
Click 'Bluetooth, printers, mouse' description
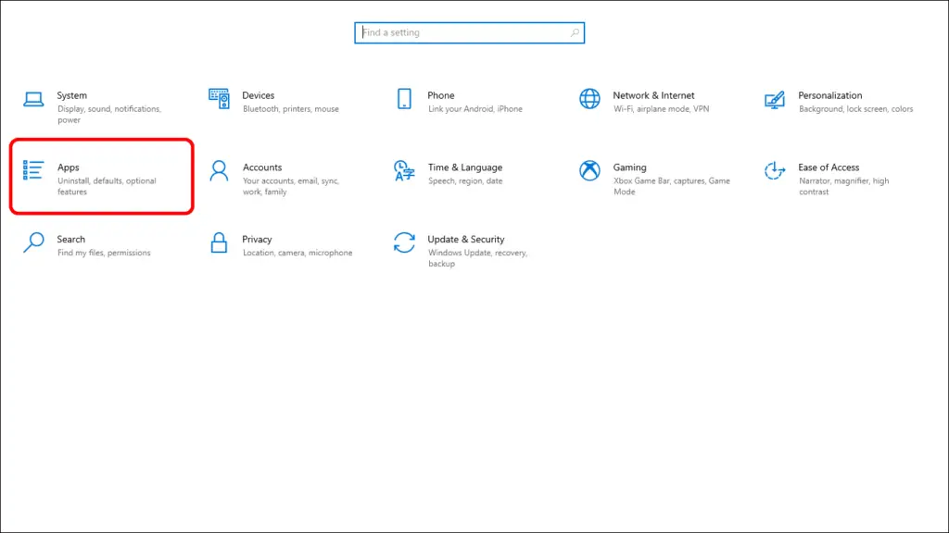tap(290, 109)
